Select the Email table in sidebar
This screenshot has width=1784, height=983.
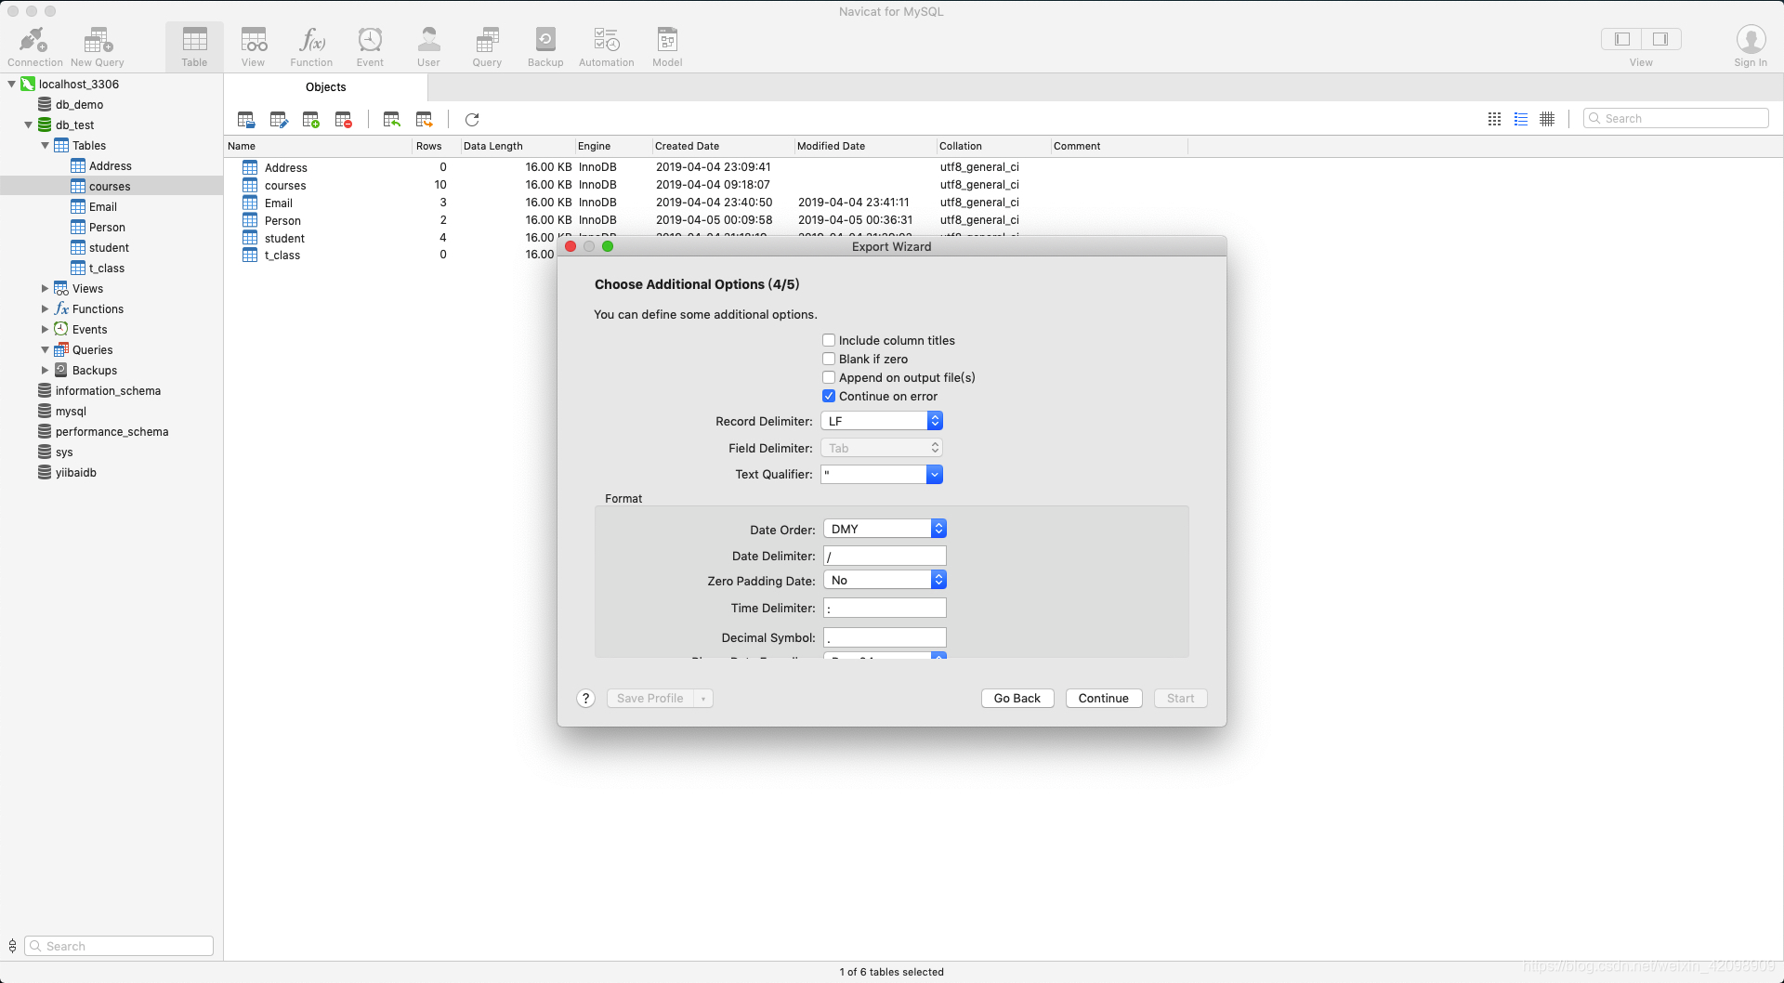(x=102, y=206)
